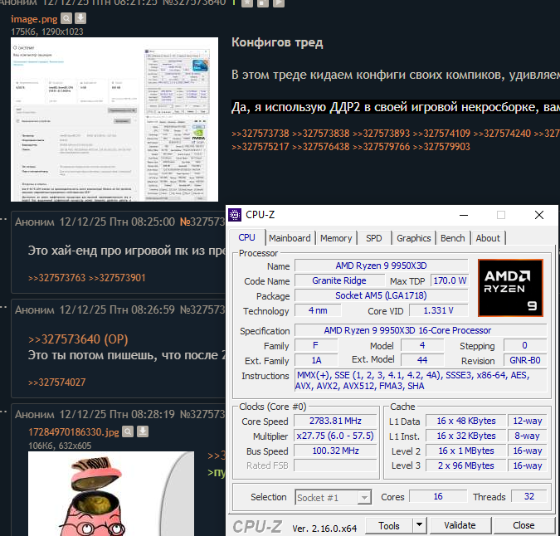Click post number in the 08:26:59 post
This screenshot has height=536, width=560.
pyautogui.click(x=202, y=310)
